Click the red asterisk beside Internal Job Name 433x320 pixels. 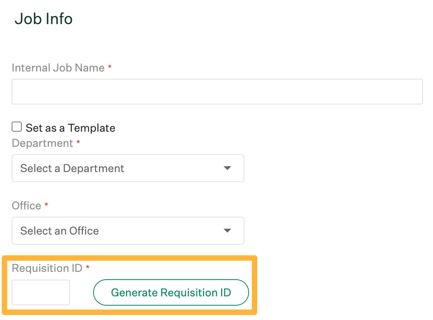coord(109,67)
